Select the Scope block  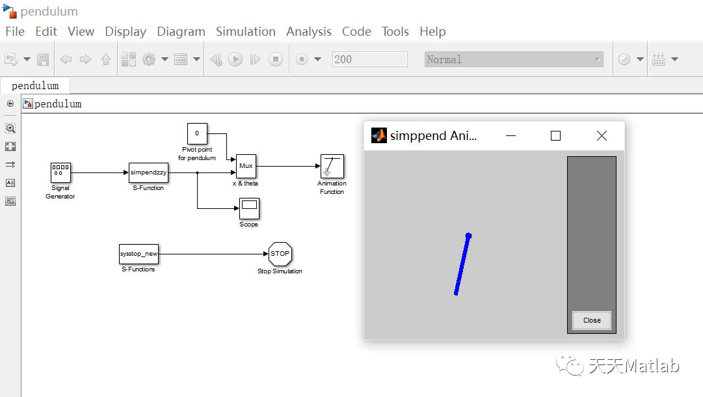click(249, 209)
